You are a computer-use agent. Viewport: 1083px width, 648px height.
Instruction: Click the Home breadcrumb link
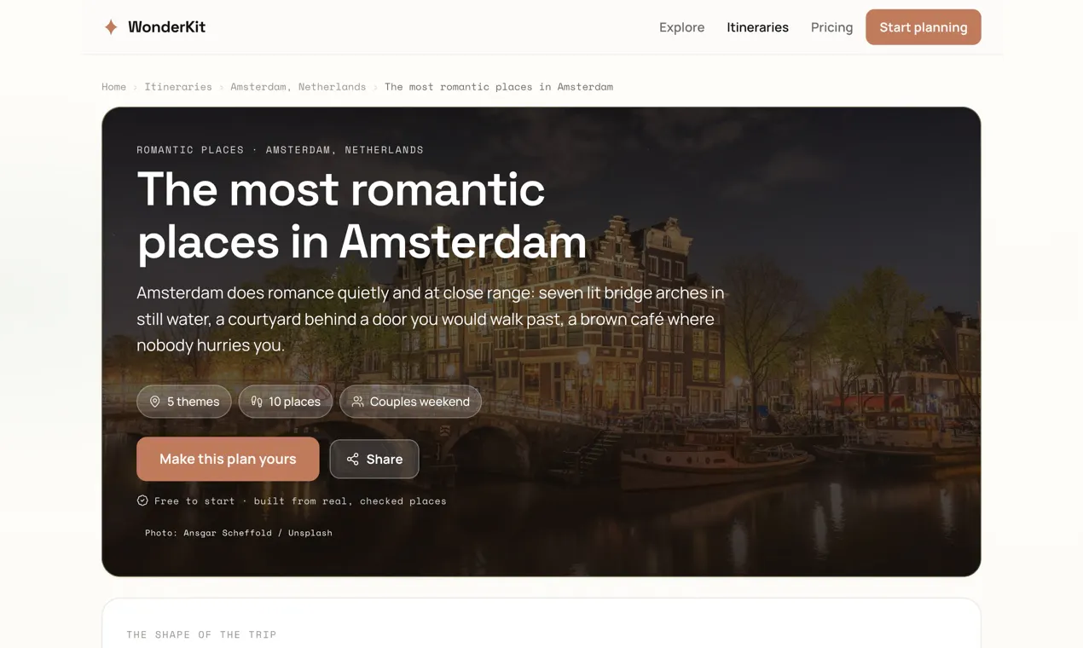pyautogui.click(x=113, y=87)
